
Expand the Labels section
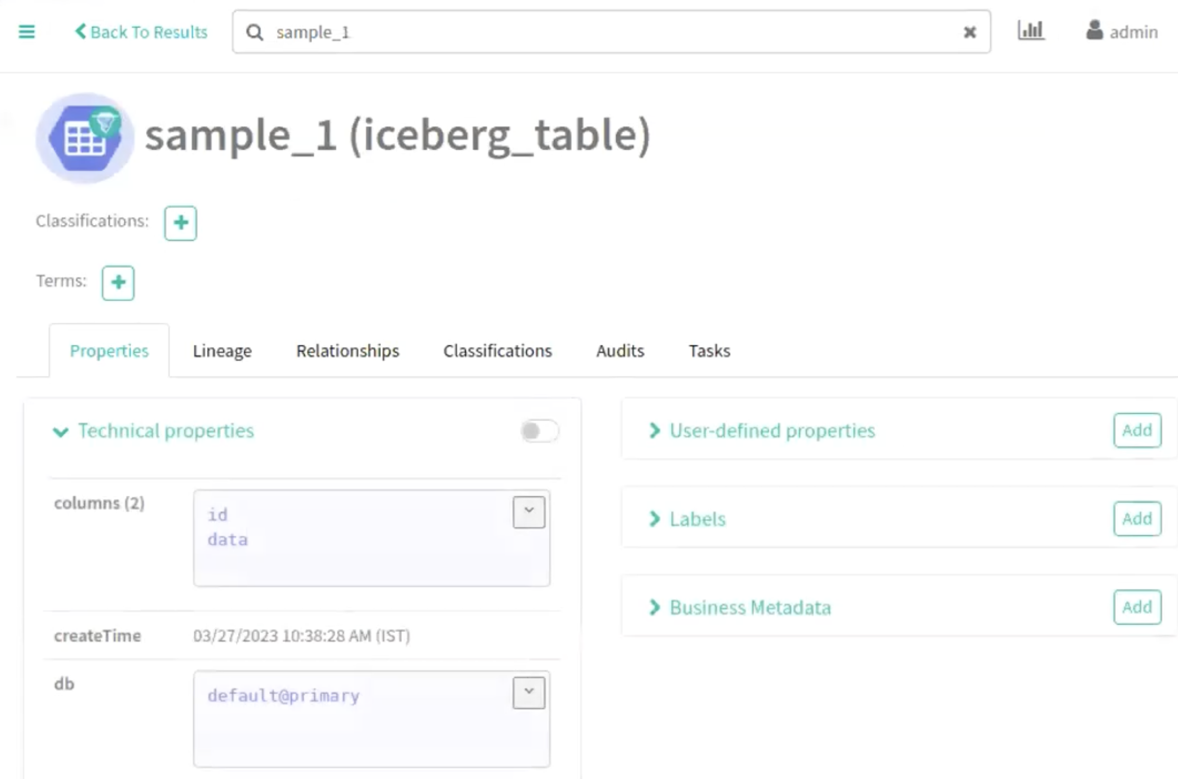point(654,519)
